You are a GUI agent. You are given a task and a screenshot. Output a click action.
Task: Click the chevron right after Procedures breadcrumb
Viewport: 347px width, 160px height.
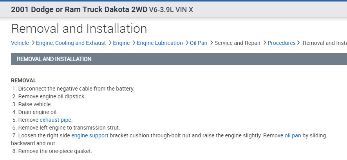pyautogui.click(x=299, y=43)
